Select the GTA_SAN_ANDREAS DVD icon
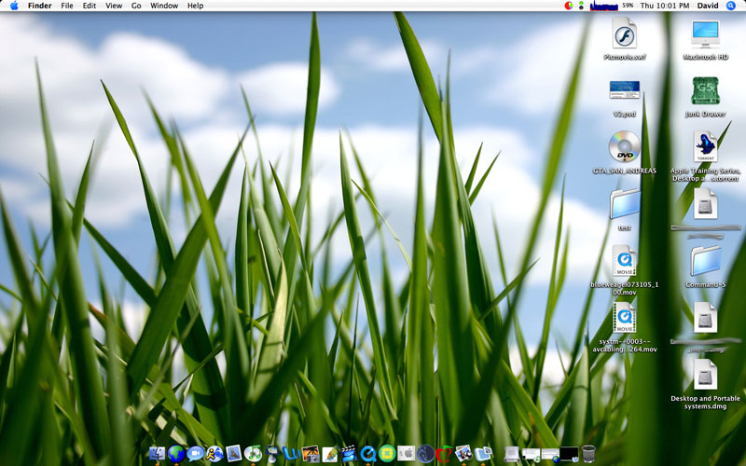Image resolution: width=746 pixels, height=466 pixels. (x=624, y=147)
